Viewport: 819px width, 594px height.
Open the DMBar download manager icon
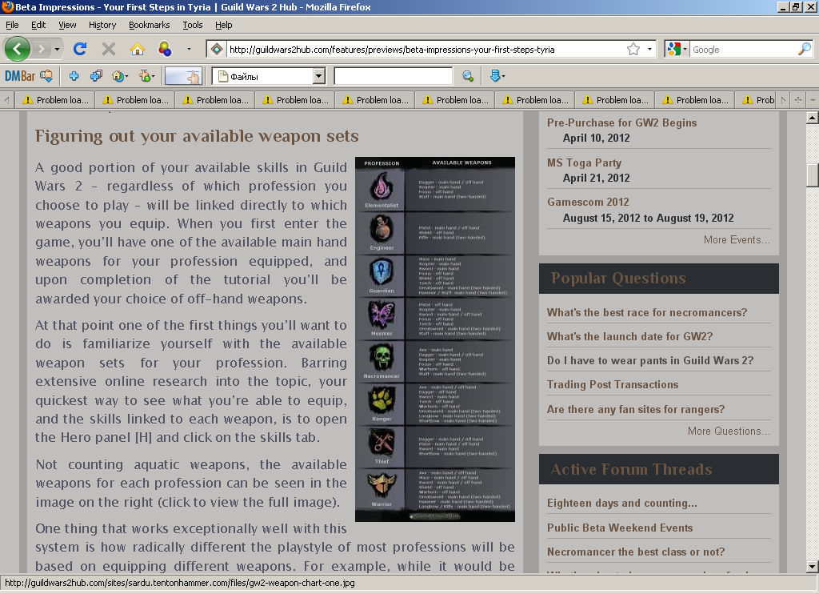click(46, 76)
